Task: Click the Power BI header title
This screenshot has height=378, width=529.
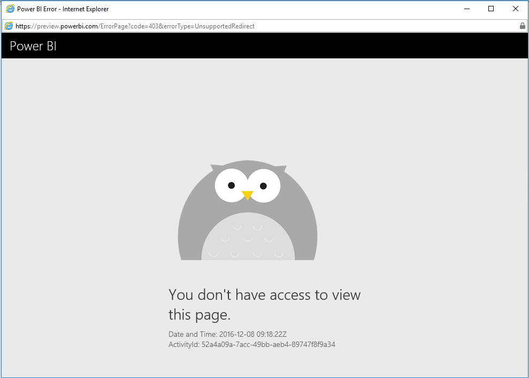Action: point(33,46)
